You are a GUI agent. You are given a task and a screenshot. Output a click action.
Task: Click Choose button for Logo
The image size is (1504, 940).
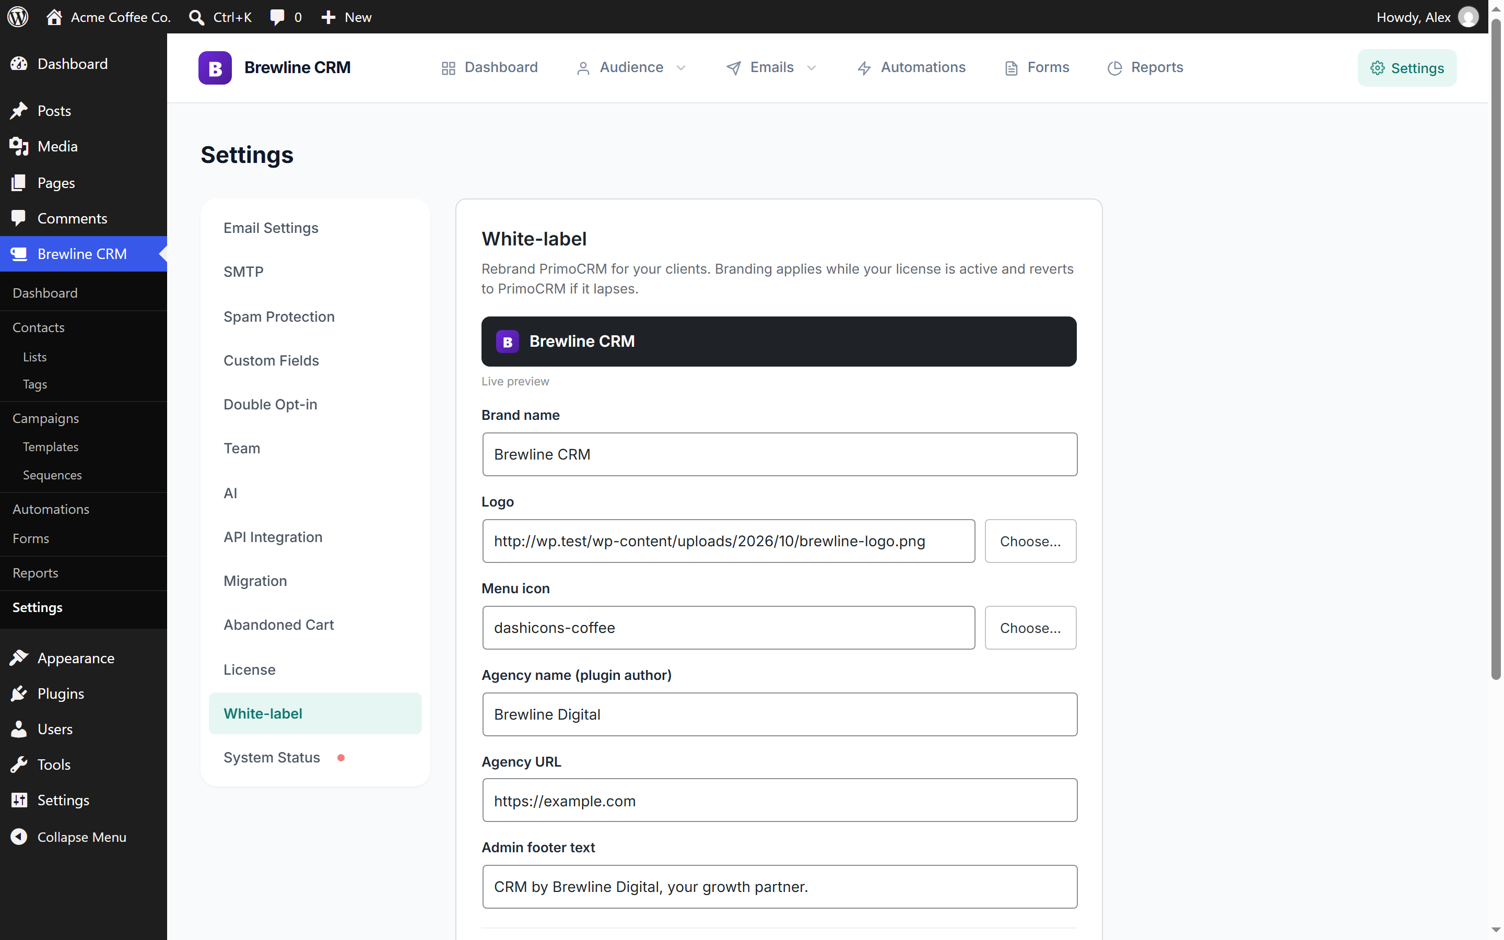click(x=1030, y=541)
